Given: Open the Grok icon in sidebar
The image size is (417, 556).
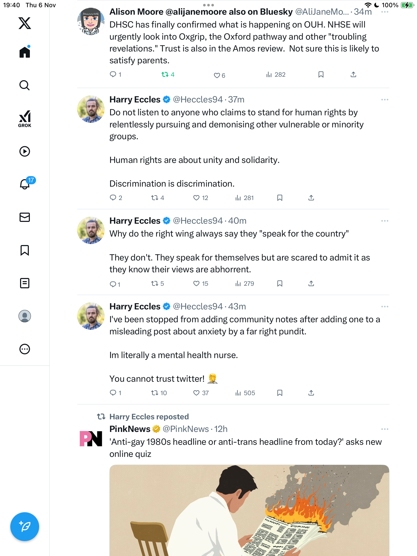Looking at the screenshot, I should [25, 119].
